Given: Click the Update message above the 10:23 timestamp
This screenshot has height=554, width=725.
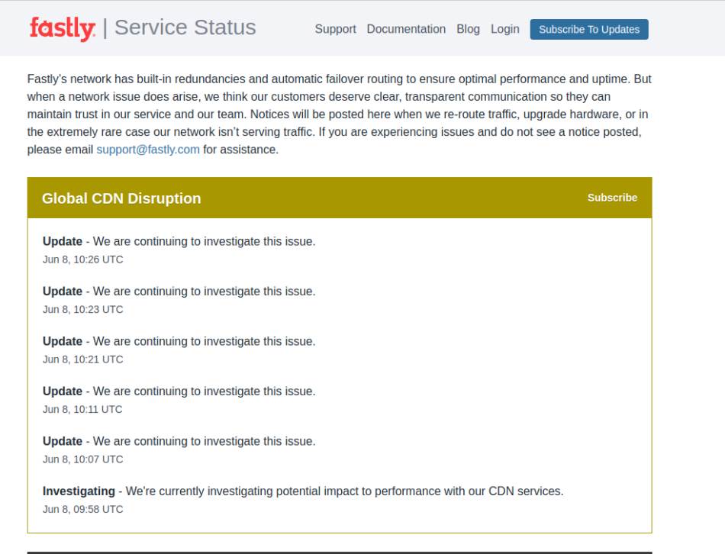Looking at the screenshot, I should [179, 291].
